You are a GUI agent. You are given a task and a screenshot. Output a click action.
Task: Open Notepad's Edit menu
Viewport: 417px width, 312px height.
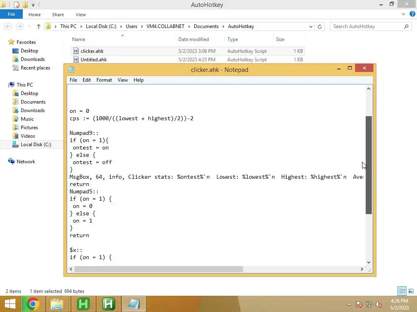(x=87, y=80)
